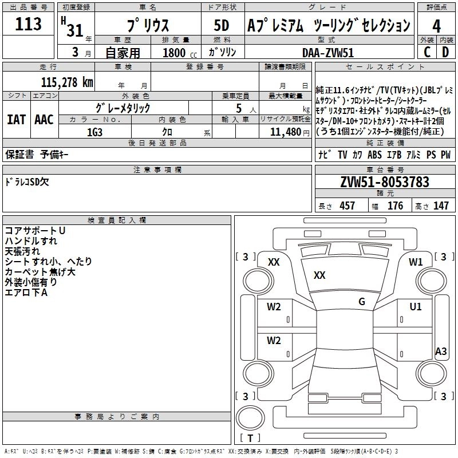Click width value 176
458x458 pixels.
coord(395,206)
